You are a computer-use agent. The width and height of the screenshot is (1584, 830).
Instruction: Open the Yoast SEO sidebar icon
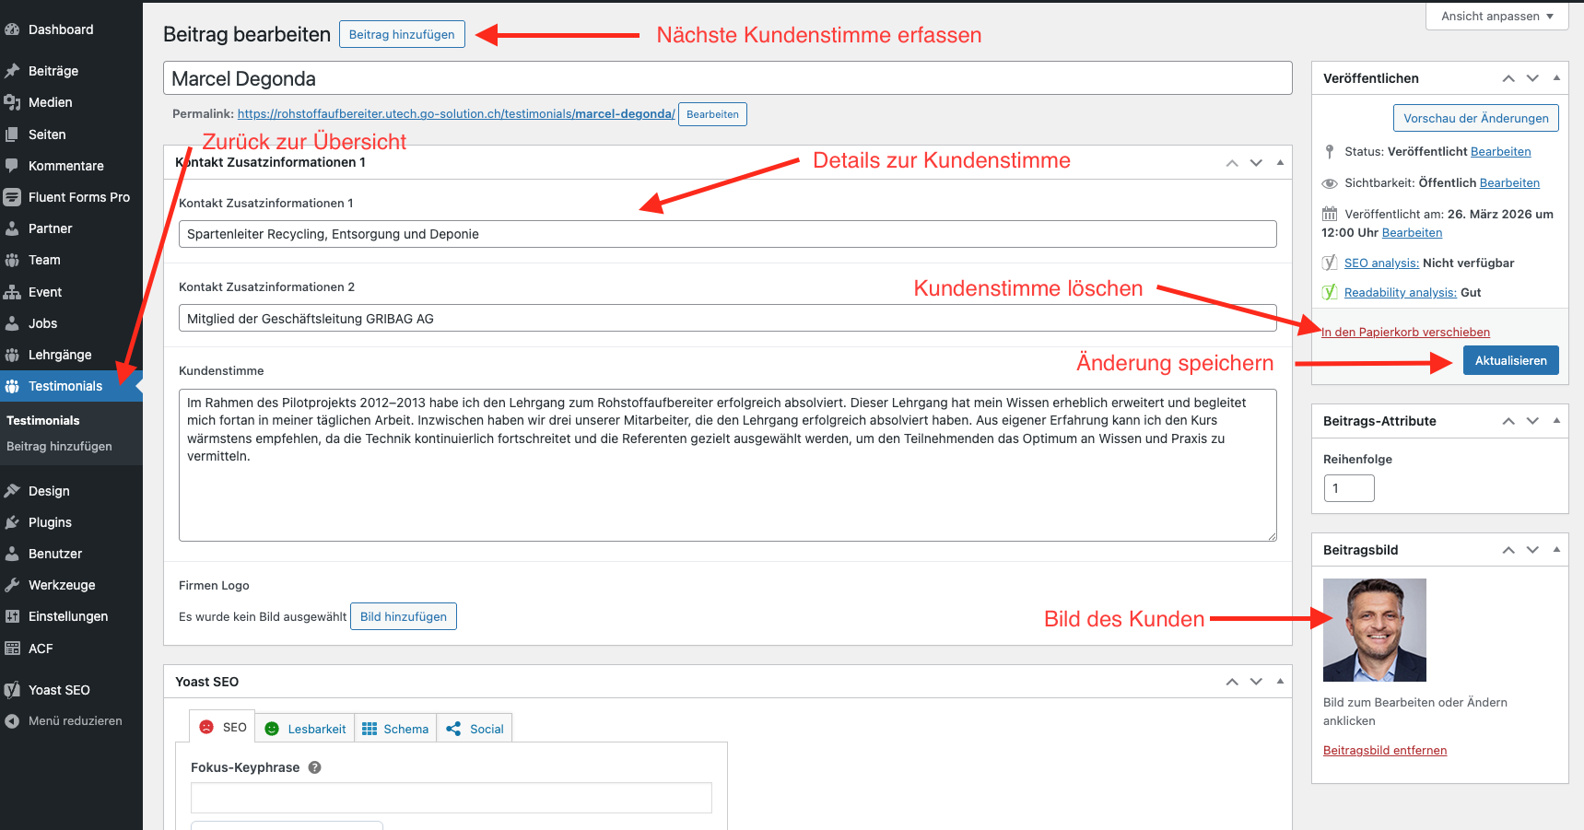pyautogui.click(x=12, y=690)
